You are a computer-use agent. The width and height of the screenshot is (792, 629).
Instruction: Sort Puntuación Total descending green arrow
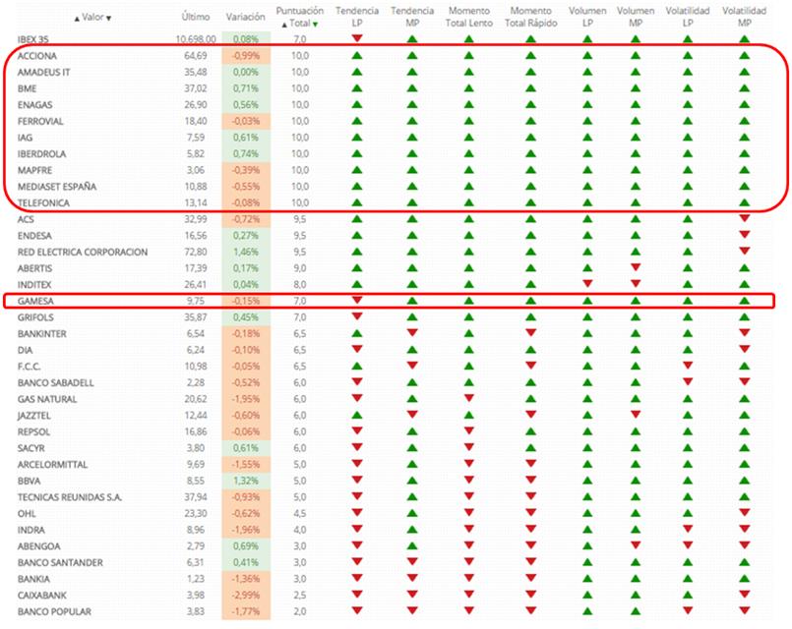click(x=315, y=25)
